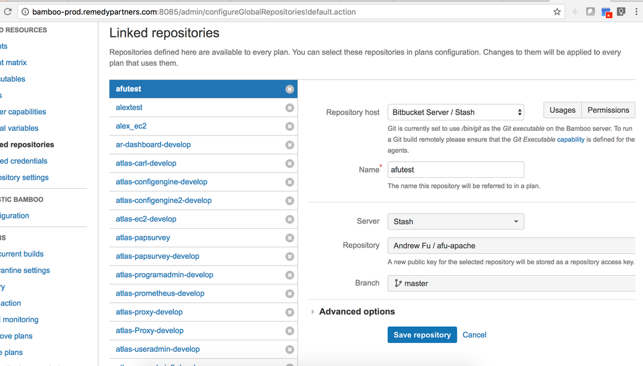The image size is (643, 366).
Task: Remove the atlas-proxy-develop repository
Action: click(289, 313)
